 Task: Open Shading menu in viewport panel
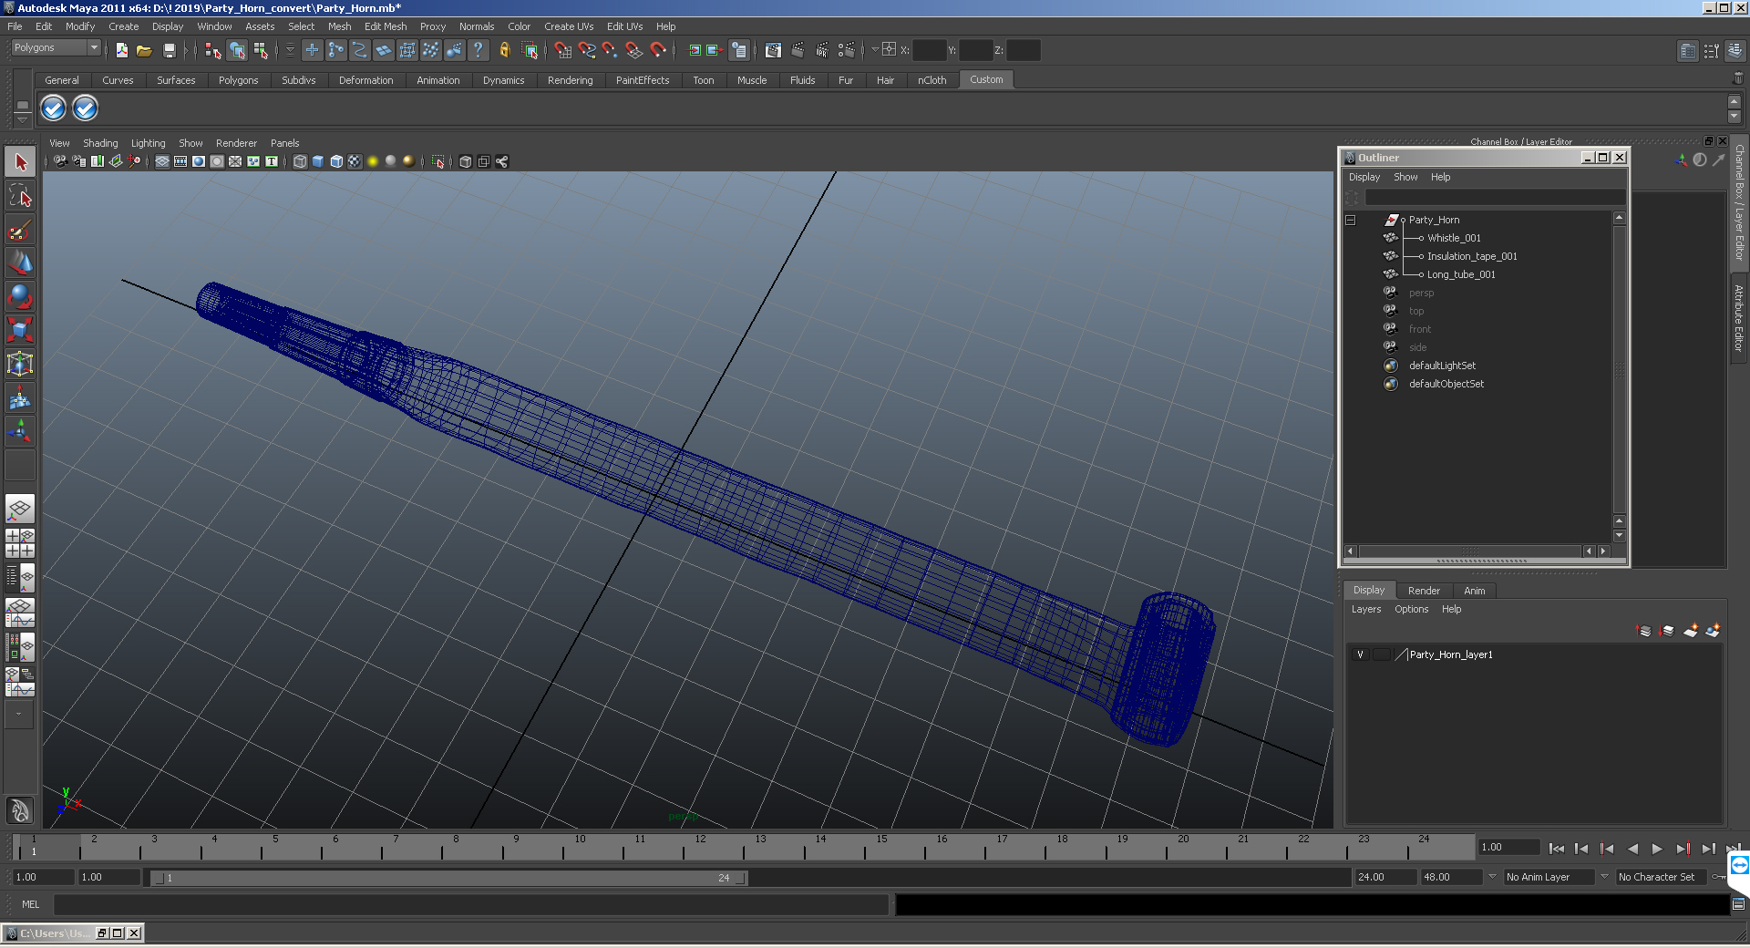coord(100,143)
